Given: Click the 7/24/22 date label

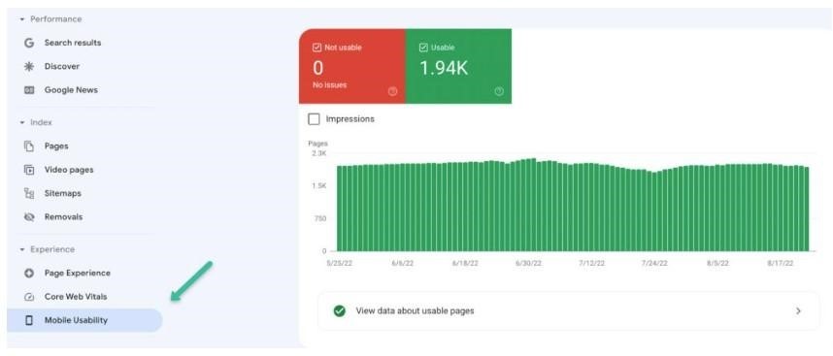Looking at the screenshot, I should click(x=654, y=264).
